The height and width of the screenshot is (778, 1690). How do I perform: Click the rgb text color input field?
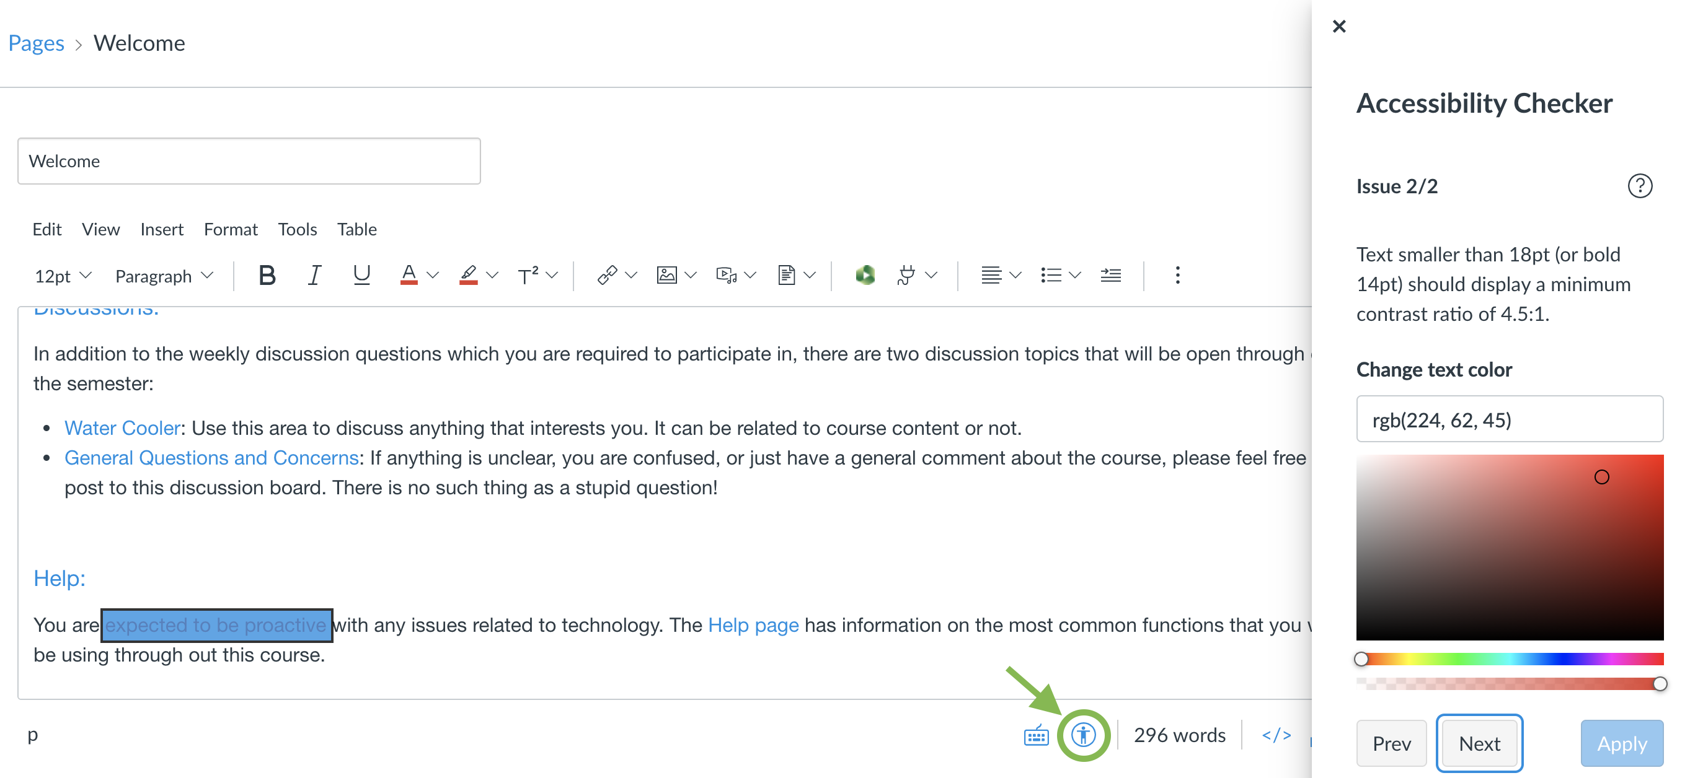point(1510,419)
